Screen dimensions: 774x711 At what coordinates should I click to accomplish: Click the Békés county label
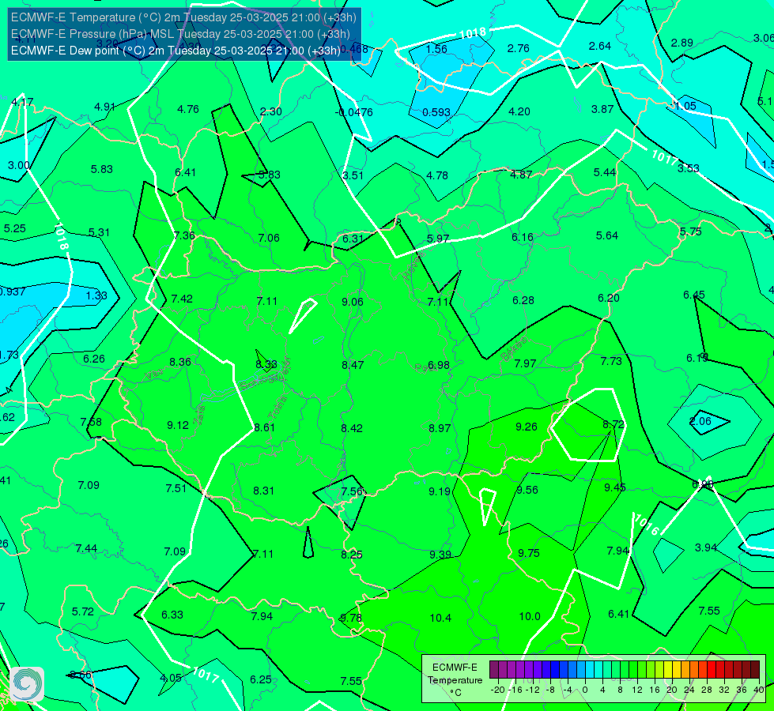(513, 349)
